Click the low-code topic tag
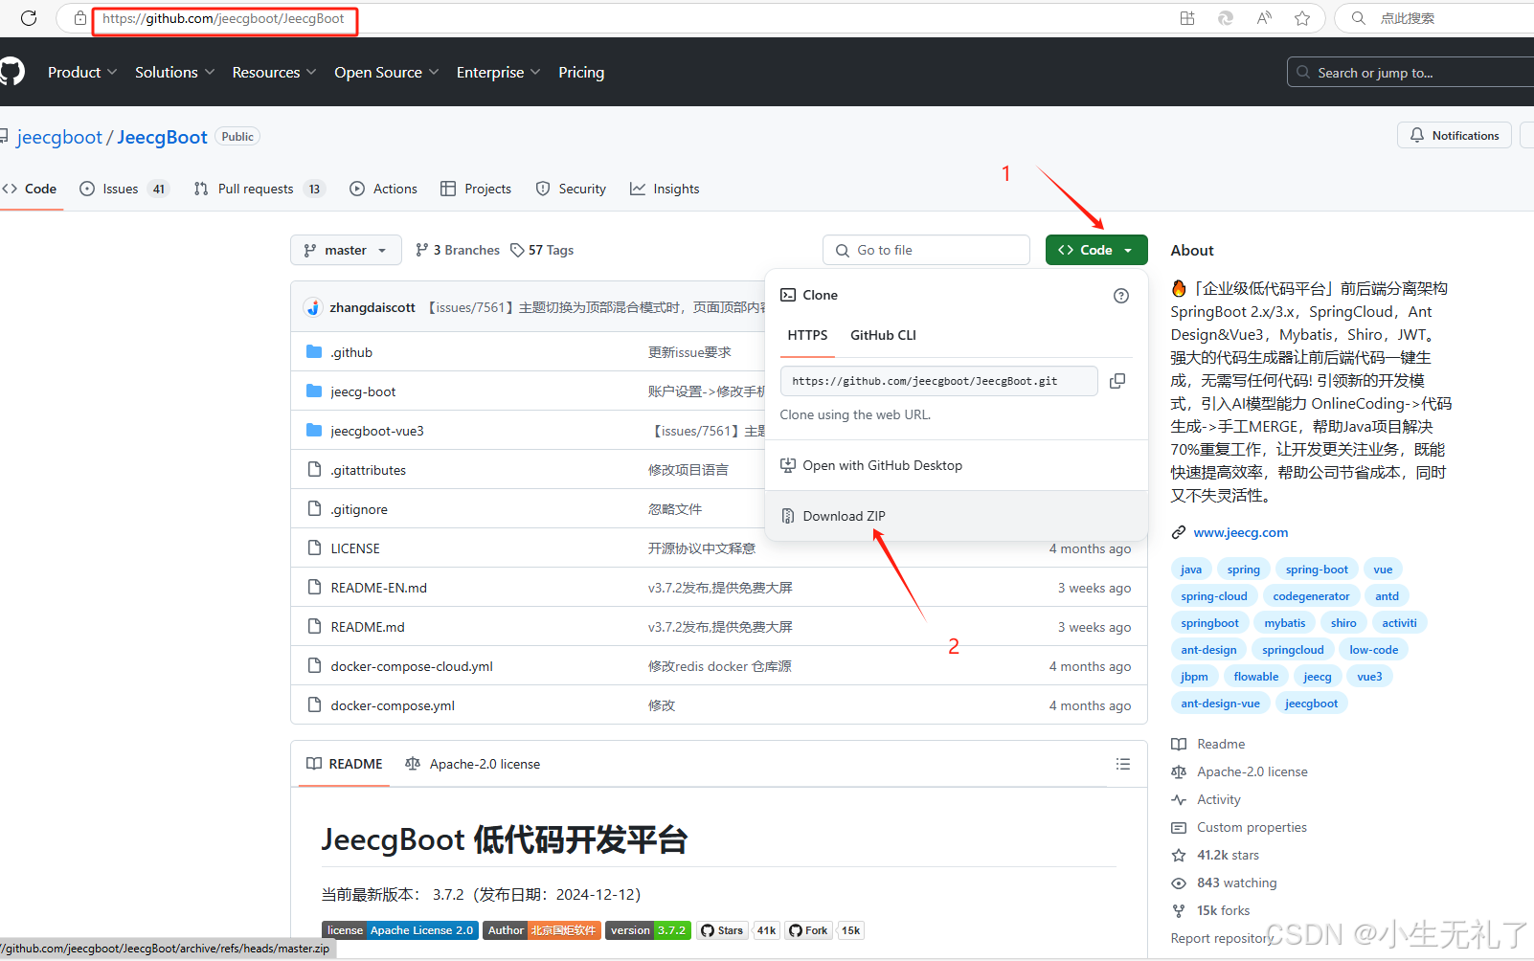The height and width of the screenshot is (961, 1534). click(x=1373, y=650)
